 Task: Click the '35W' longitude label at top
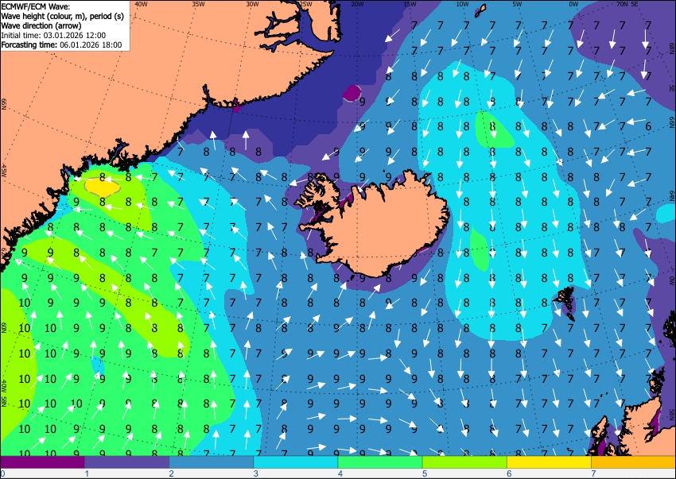click(x=198, y=4)
